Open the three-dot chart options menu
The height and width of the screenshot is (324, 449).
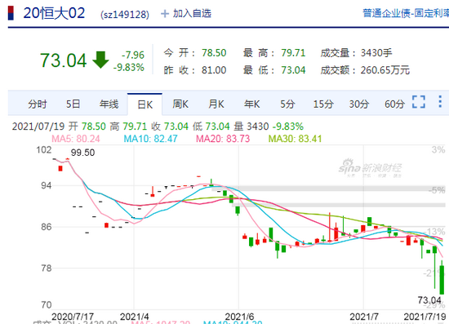pos(440,102)
